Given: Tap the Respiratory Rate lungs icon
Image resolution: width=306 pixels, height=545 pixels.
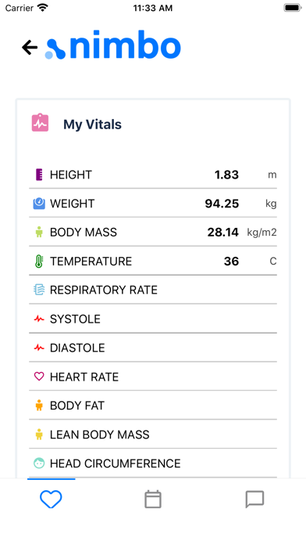Looking at the screenshot, I should [39, 290].
